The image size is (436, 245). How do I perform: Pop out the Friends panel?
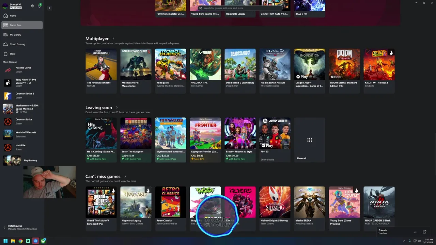tap(424, 232)
